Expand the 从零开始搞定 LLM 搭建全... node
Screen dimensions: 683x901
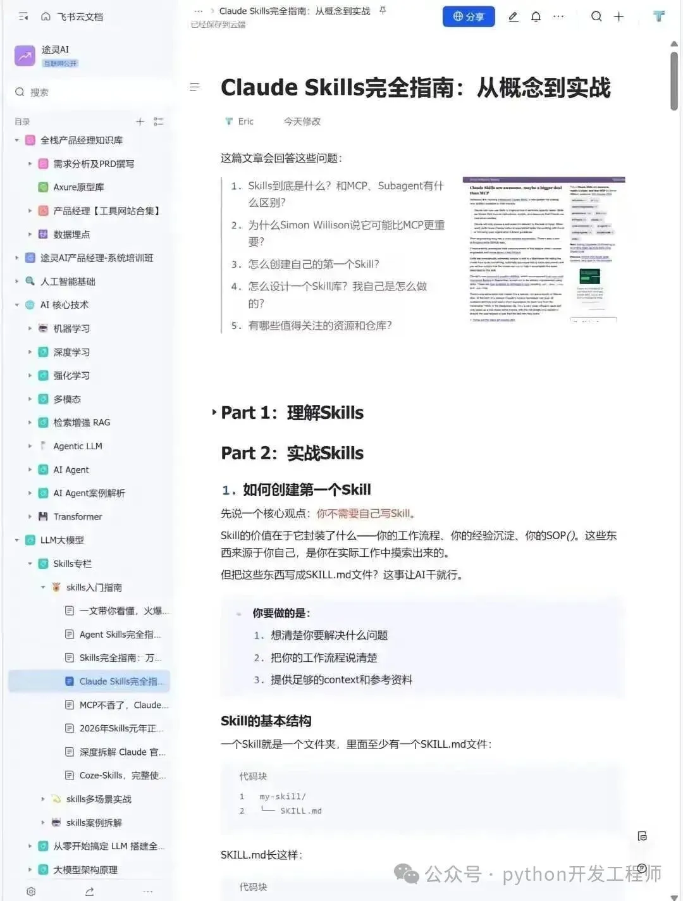[30, 846]
